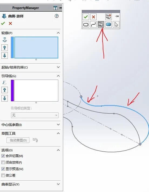Image resolution: width=149 pixels, height=192 pixels.
Task: Click the clear all selections icon in SelectionManager
Action: [x=109, y=17]
